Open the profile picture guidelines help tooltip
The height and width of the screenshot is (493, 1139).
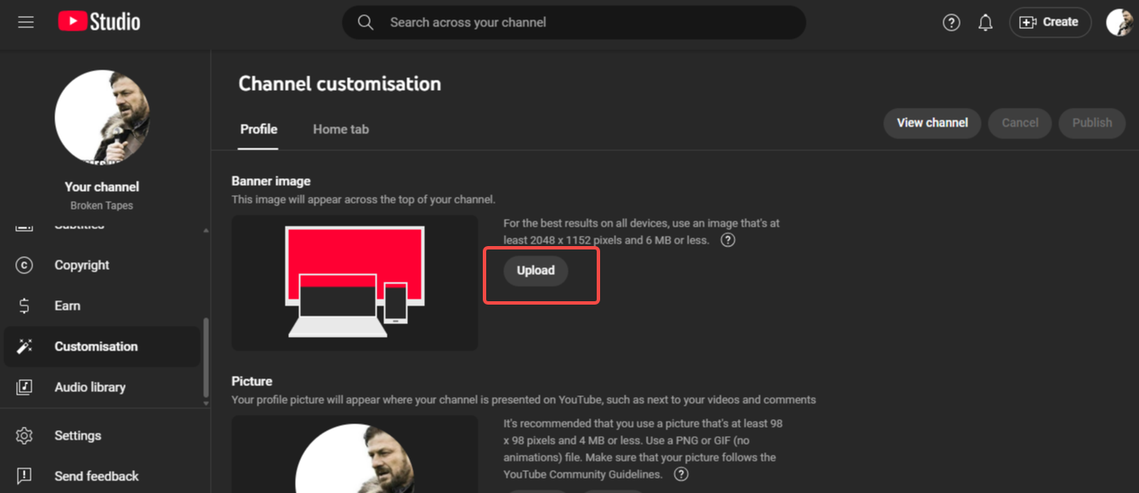coord(680,474)
